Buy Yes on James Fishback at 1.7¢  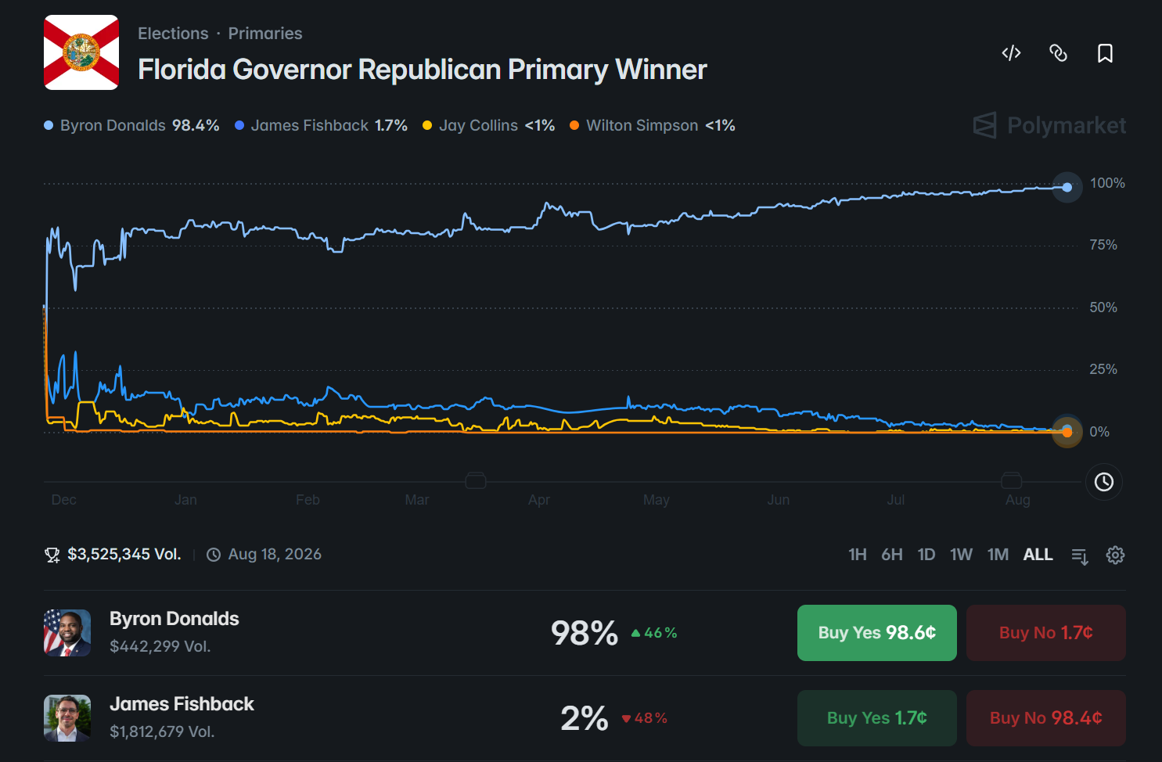pyautogui.click(x=877, y=718)
